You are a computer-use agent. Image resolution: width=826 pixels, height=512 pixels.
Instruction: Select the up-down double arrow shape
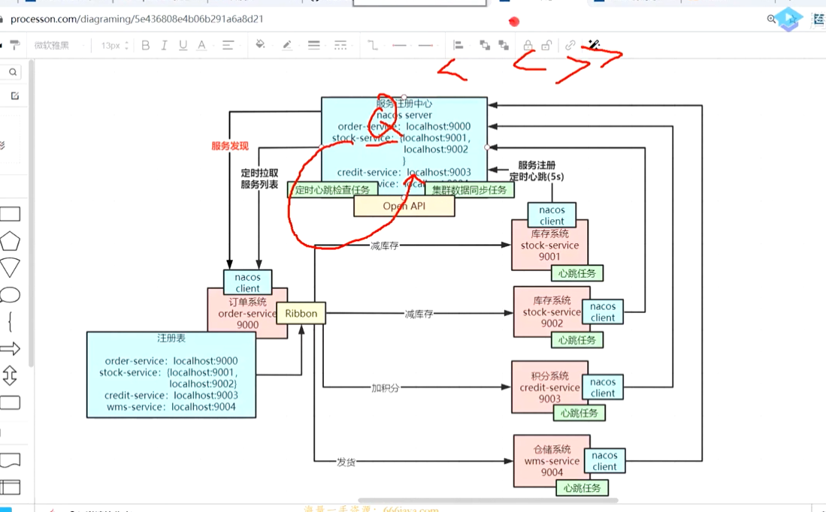[x=10, y=375]
